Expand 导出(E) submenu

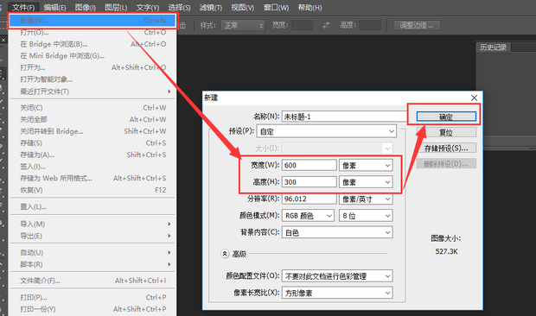[93, 236]
